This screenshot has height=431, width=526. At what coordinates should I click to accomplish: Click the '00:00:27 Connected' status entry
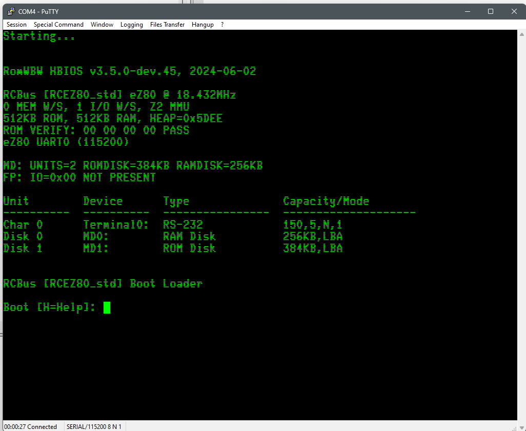tap(31, 426)
